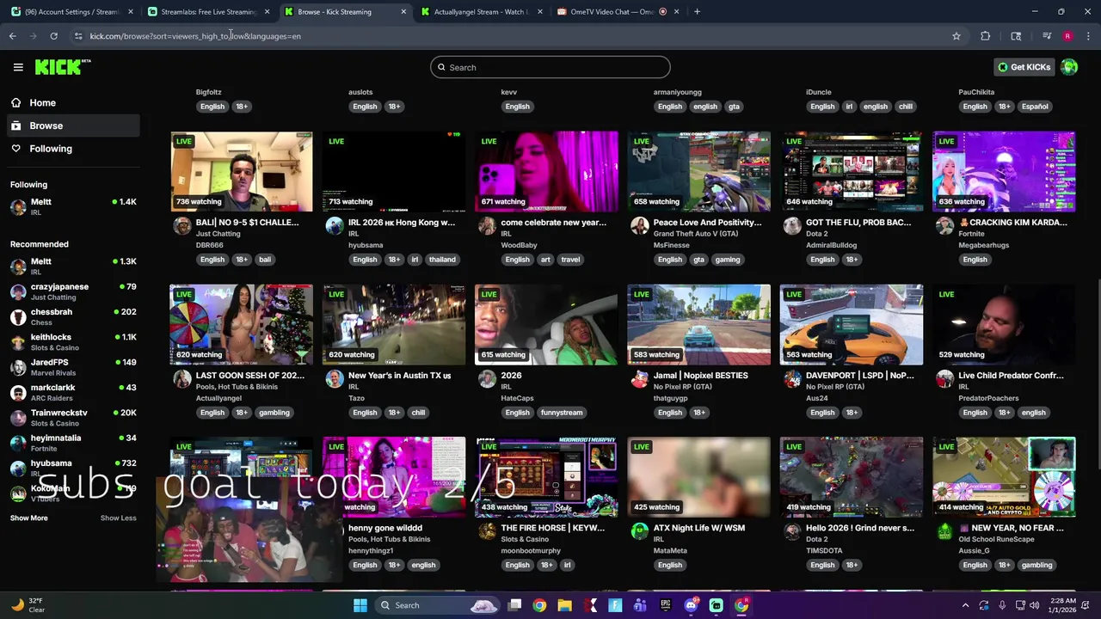Open Discord from the taskbar

(691, 605)
